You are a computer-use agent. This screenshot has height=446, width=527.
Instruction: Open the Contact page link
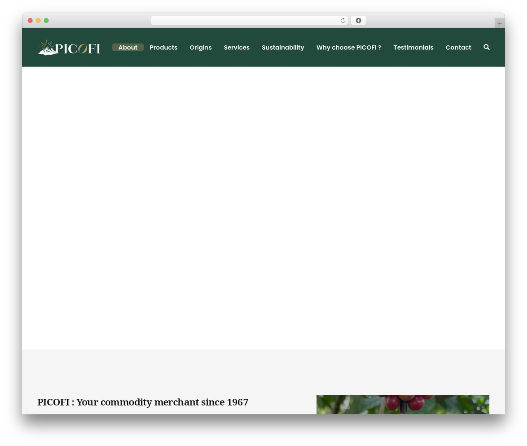tap(458, 47)
